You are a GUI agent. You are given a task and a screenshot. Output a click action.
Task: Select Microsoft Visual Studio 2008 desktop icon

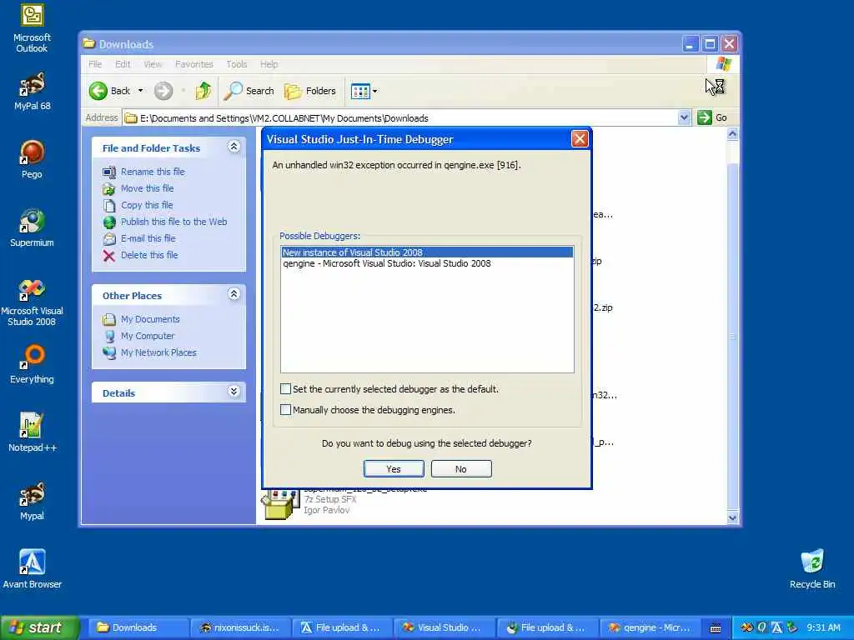[32, 302]
